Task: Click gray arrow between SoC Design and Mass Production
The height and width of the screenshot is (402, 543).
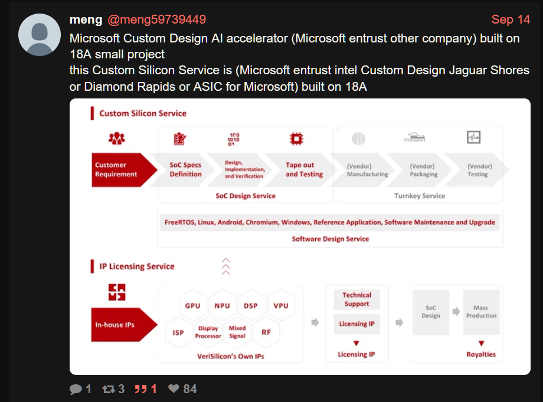Action: tap(456, 311)
